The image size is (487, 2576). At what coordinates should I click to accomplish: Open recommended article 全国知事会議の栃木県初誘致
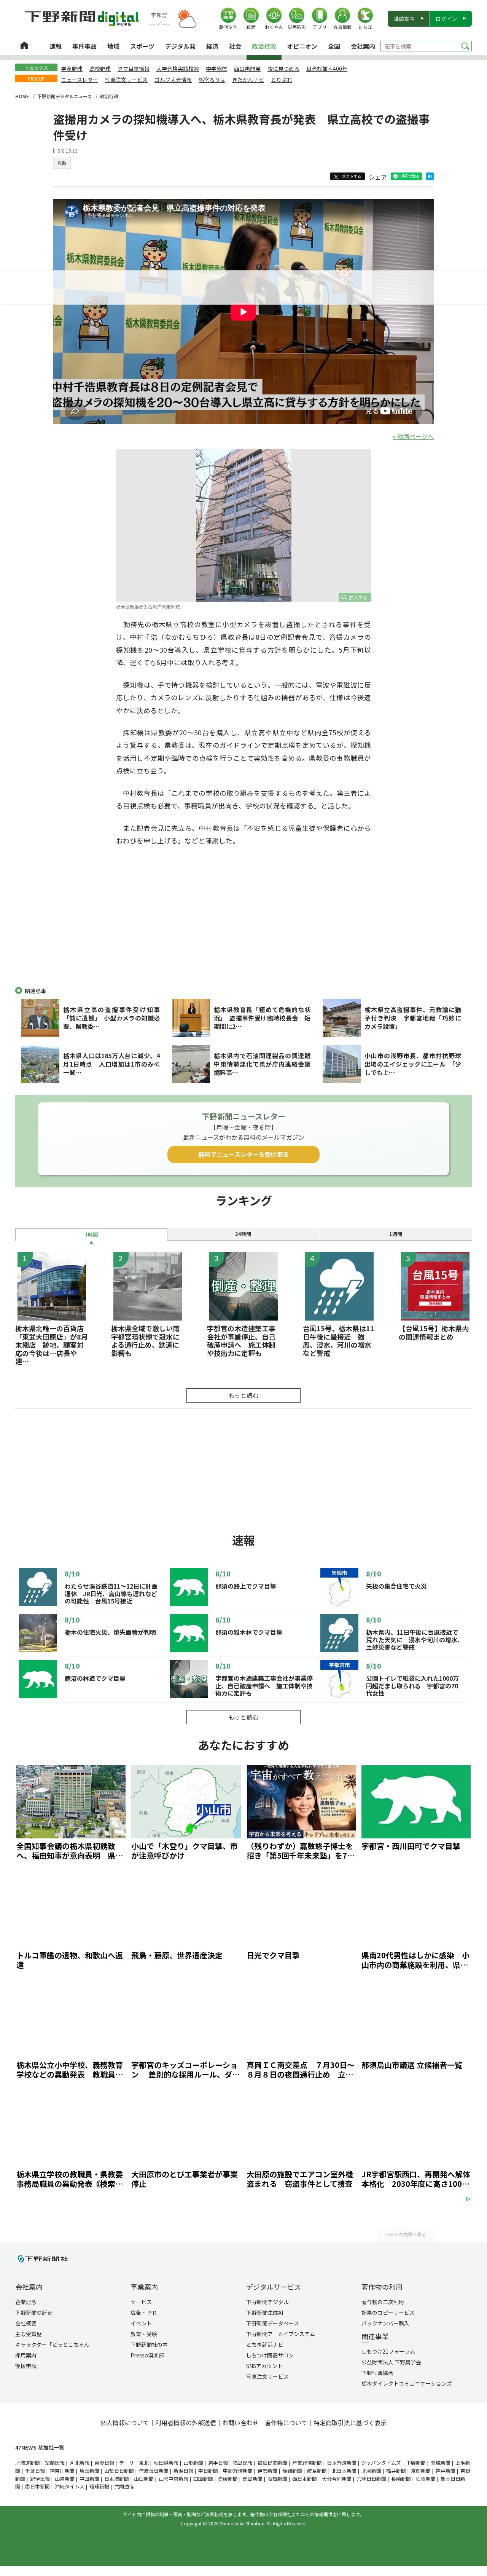point(70,1851)
